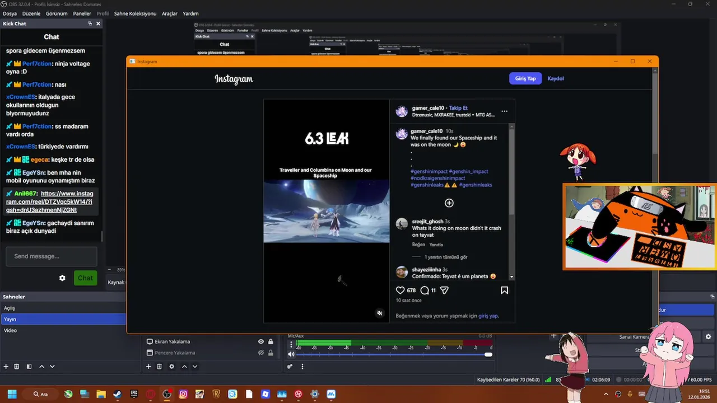The height and width of the screenshot is (403, 717).
Task: Open the Düzenle menu
Action: coord(31,13)
